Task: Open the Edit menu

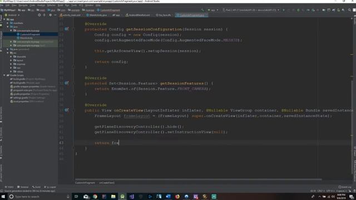Action: click(x=8, y=5)
